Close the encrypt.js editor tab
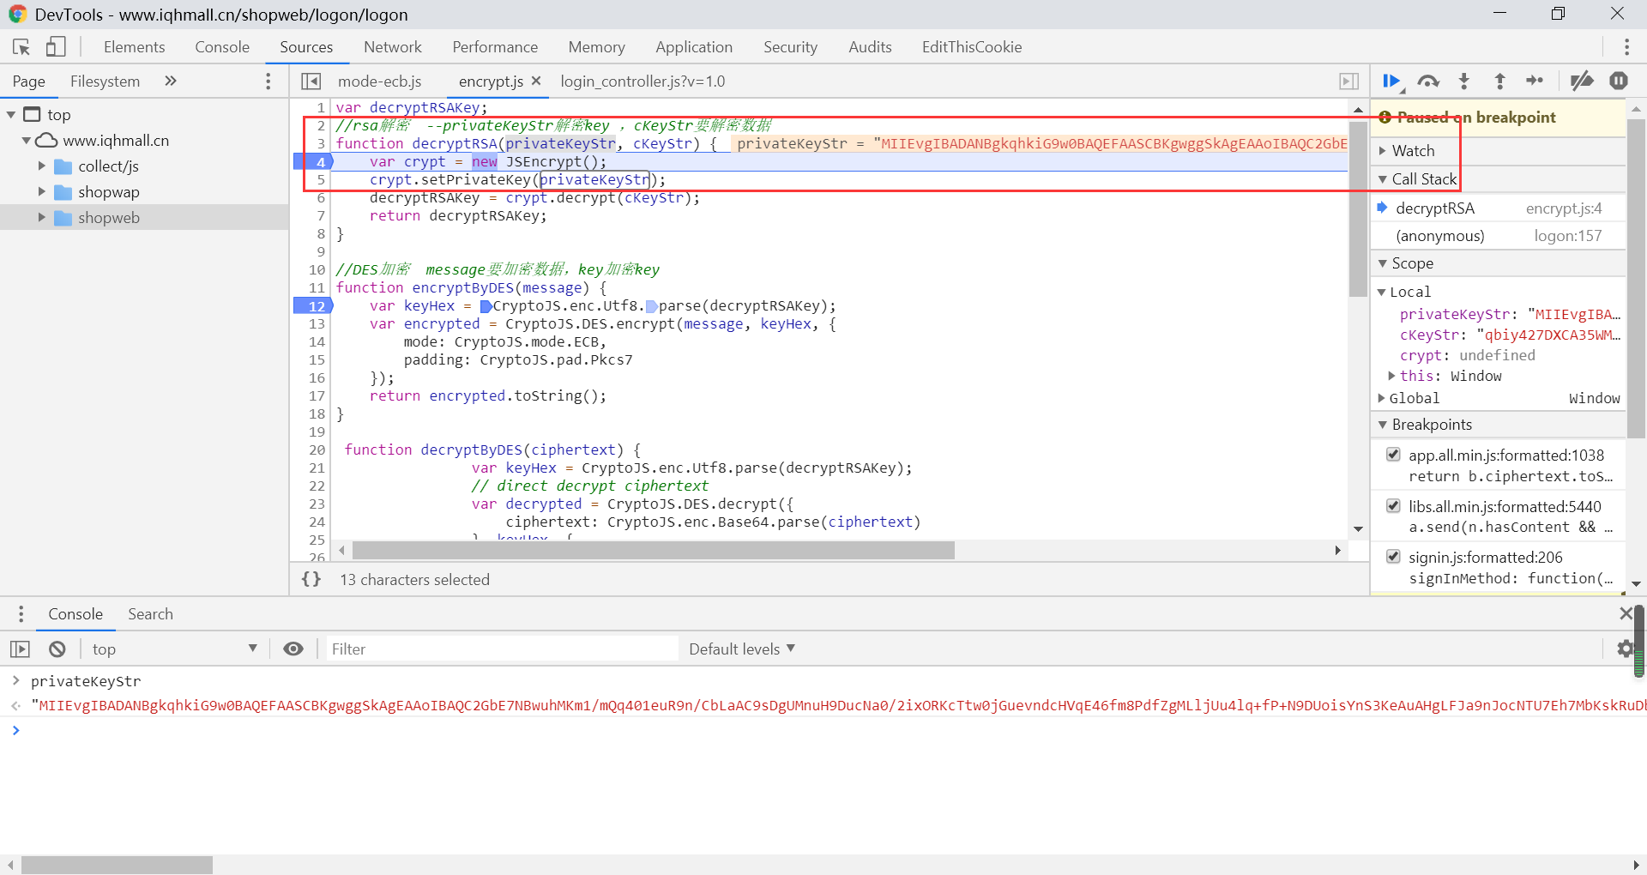Viewport: 1647px width, 875px height. tap(536, 81)
